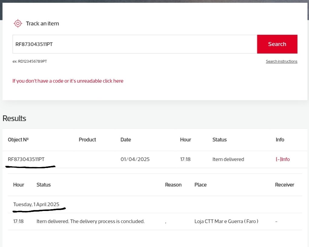Click the 'Track an item' heading
This screenshot has width=309, height=247.
(42, 23)
